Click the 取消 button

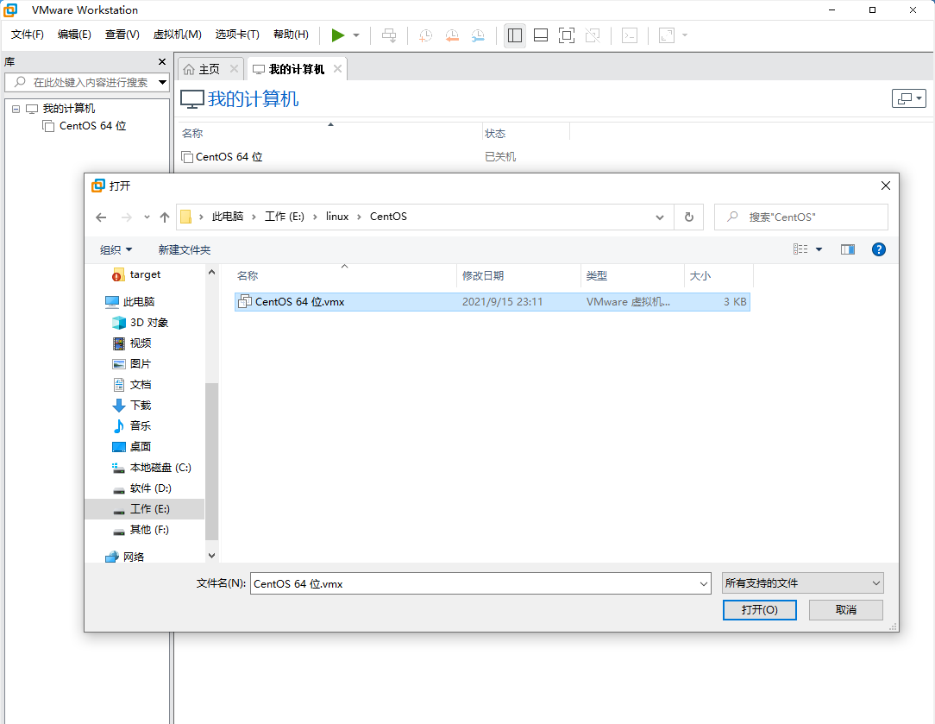pos(845,609)
